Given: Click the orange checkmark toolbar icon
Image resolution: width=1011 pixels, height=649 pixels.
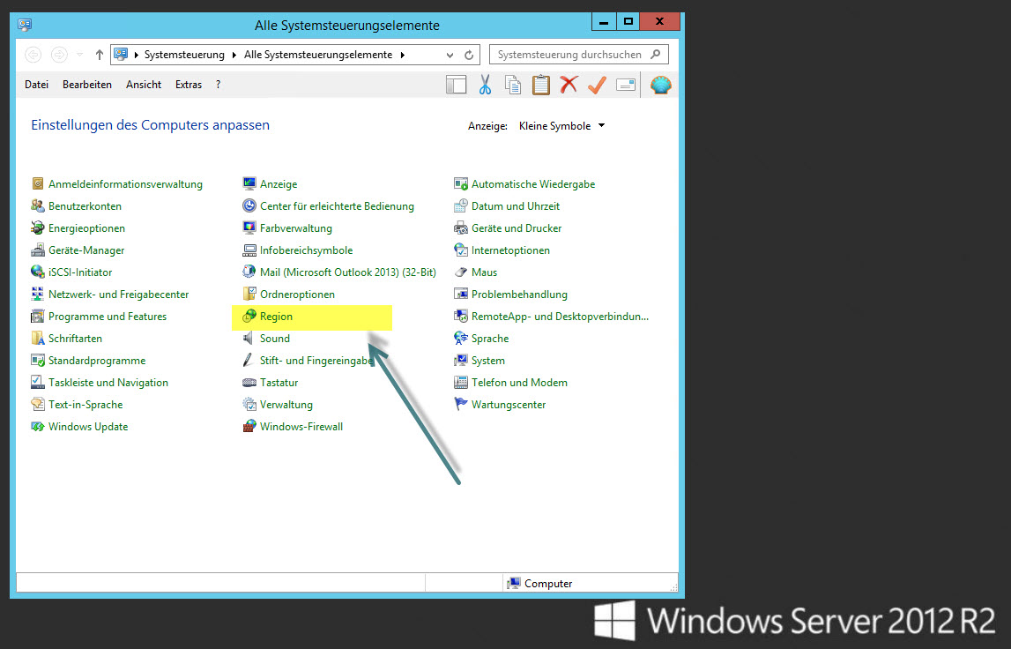Looking at the screenshot, I should coord(597,85).
